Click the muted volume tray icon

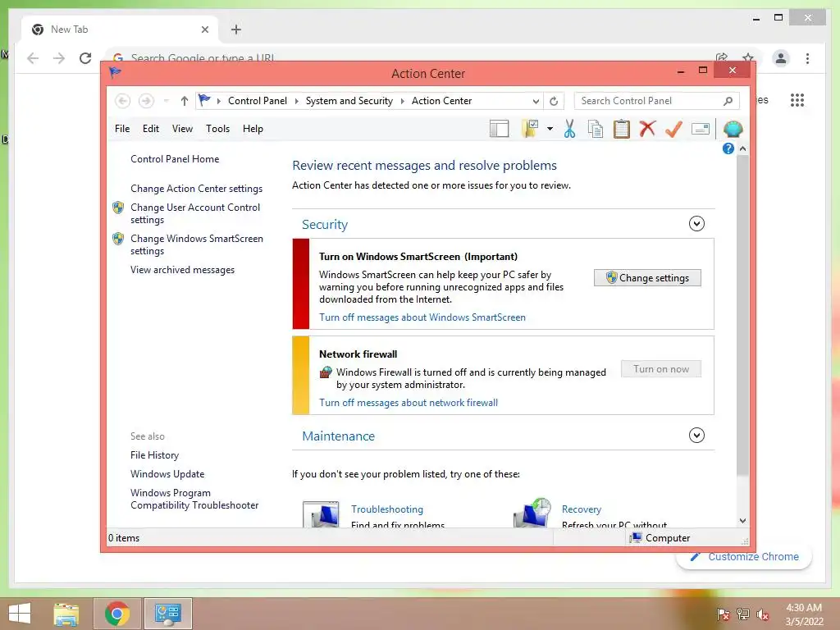point(762,614)
